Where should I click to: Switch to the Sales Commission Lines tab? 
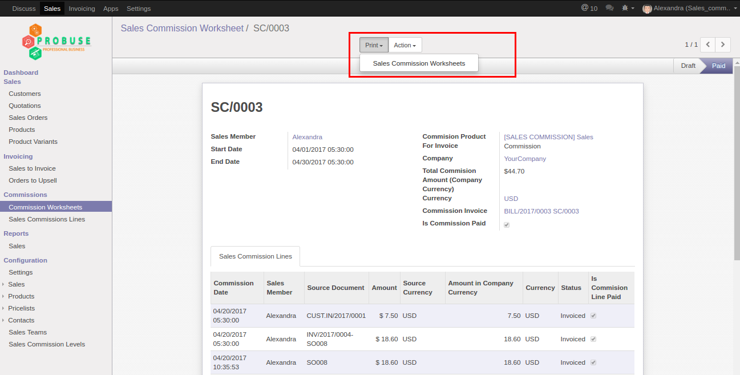click(x=255, y=256)
